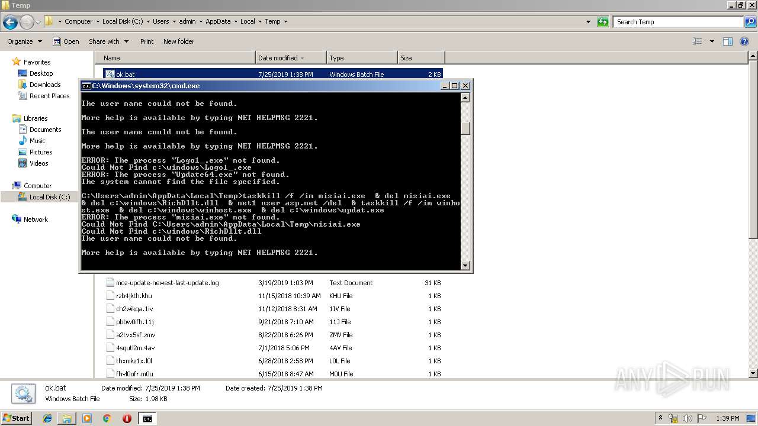Open Pictures library
758x426 pixels.
pos(41,152)
